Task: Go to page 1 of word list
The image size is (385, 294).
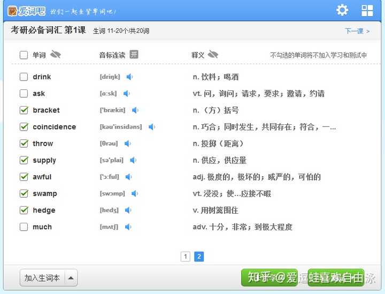Action: [x=186, y=257]
